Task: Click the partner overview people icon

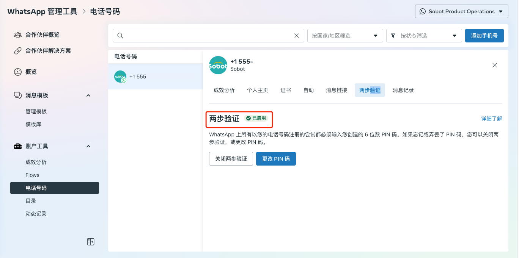Action: [x=18, y=35]
